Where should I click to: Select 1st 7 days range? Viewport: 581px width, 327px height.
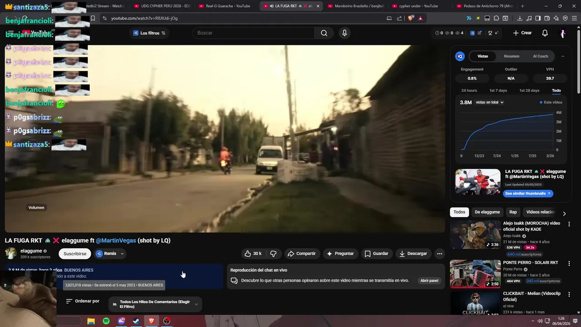(x=498, y=90)
